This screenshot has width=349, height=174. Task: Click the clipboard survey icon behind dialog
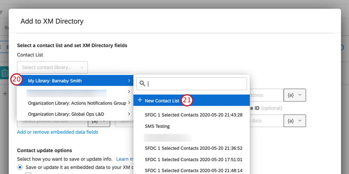tap(5, 72)
